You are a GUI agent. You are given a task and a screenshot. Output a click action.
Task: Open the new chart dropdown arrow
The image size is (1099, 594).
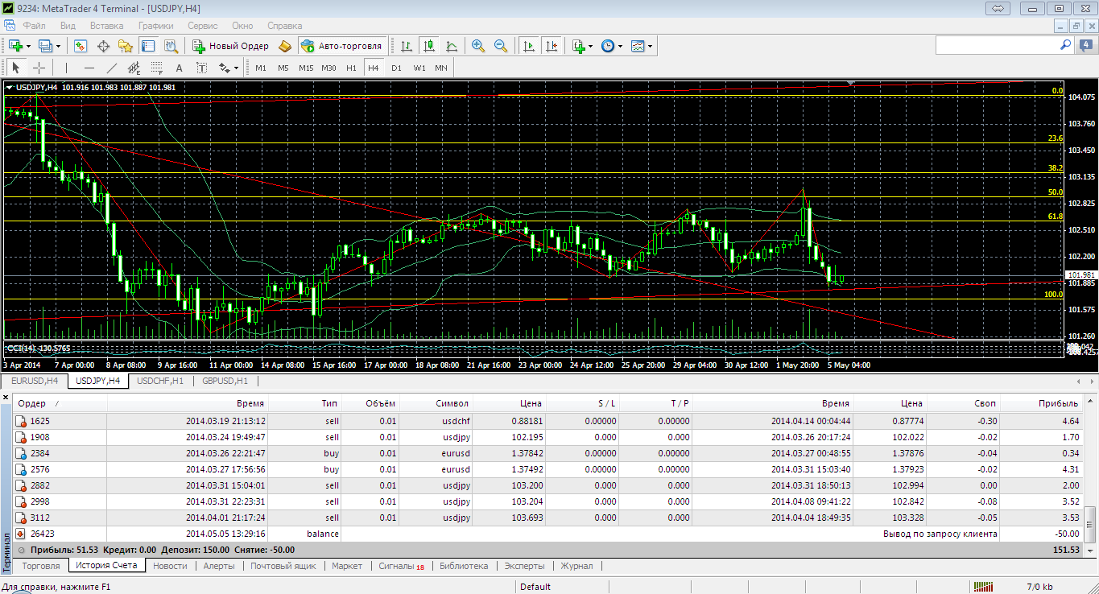[x=29, y=46]
